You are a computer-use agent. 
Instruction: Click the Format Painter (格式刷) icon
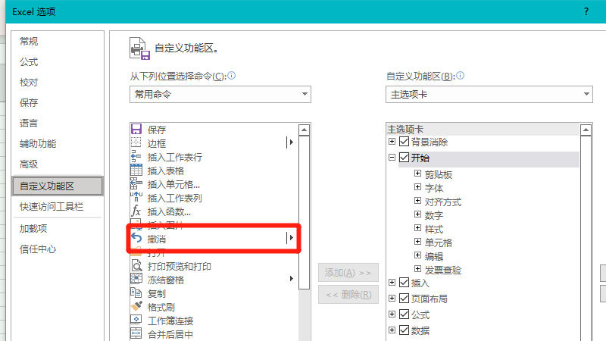tap(136, 307)
